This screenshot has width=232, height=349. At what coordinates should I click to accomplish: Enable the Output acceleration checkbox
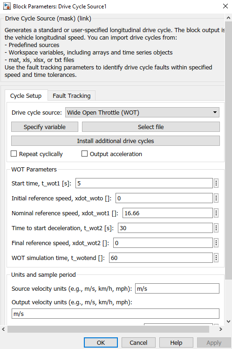(x=84, y=154)
